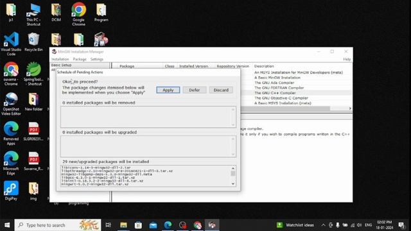Open File Explorer from taskbar
411x231 pixels.
pyautogui.click(x=123, y=225)
